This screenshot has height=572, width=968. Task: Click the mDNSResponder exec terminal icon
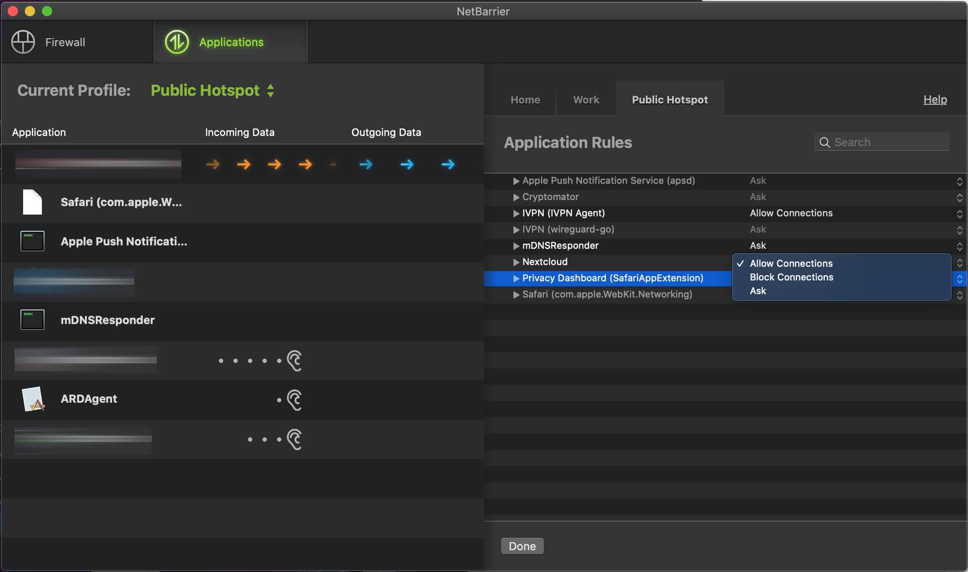point(32,319)
